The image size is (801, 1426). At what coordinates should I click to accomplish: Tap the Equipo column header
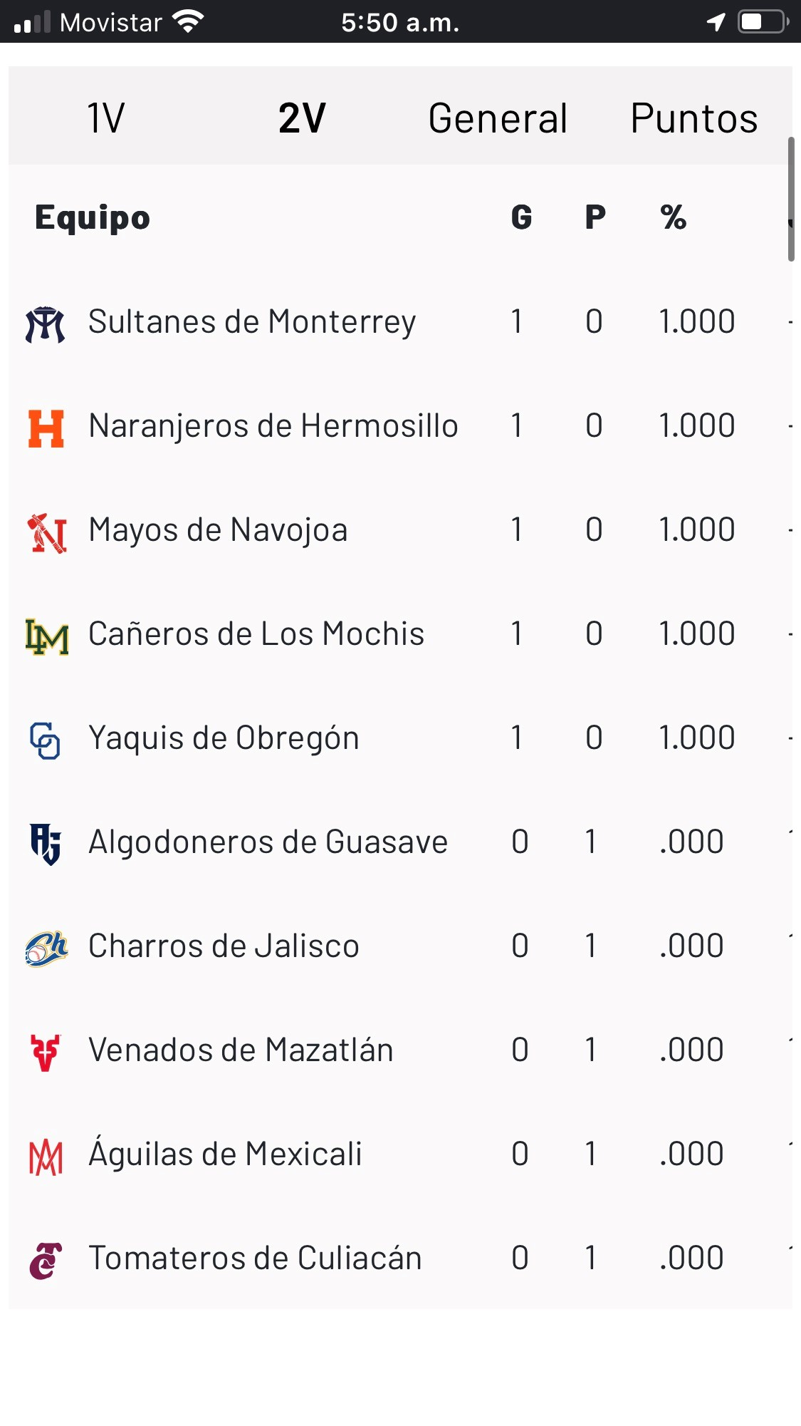click(x=93, y=217)
